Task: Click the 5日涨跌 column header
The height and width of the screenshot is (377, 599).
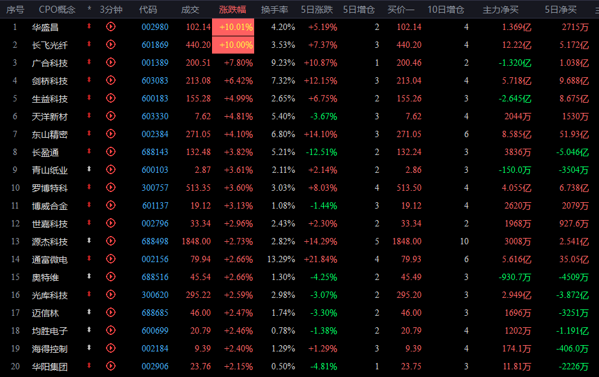Action: coord(317,10)
